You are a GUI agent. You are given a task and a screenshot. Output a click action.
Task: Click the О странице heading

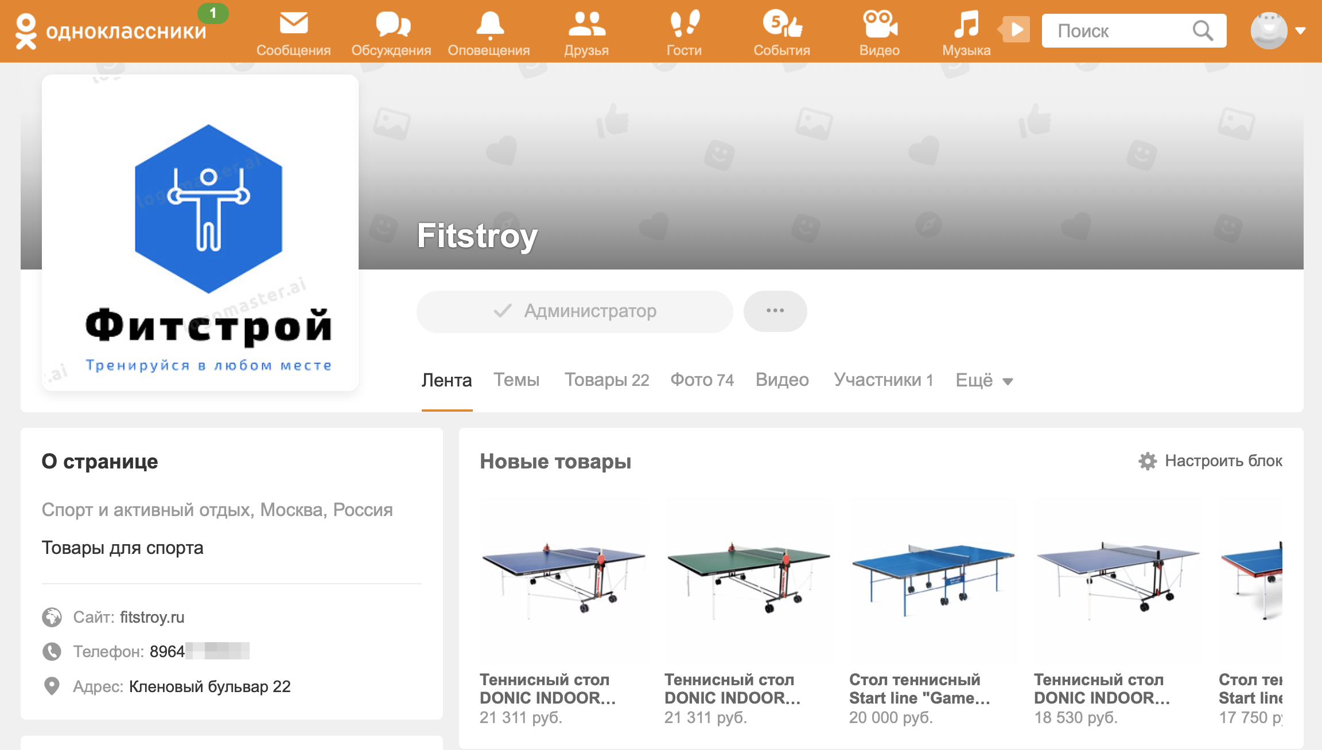tap(100, 461)
